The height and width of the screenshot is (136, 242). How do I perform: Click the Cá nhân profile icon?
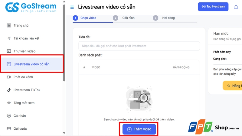tap(9, 116)
